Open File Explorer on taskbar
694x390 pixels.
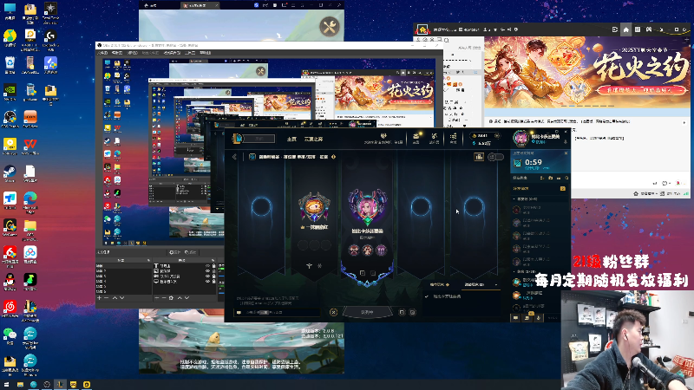pyautogui.click(x=20, y=385)
